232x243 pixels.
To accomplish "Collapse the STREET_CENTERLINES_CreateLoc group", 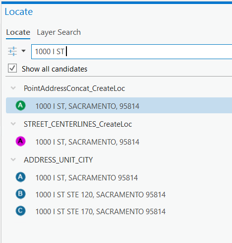I will click(x=13, y=124).
